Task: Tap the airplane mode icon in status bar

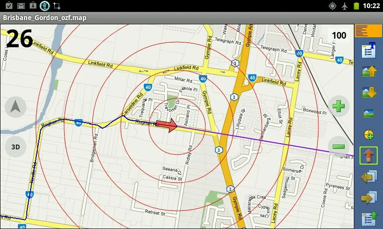Action: pyautogui.click(x=345, y=6)
